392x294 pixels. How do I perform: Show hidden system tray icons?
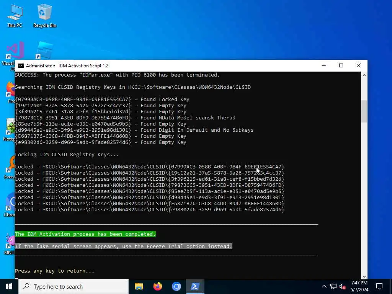tap(324, 286)
